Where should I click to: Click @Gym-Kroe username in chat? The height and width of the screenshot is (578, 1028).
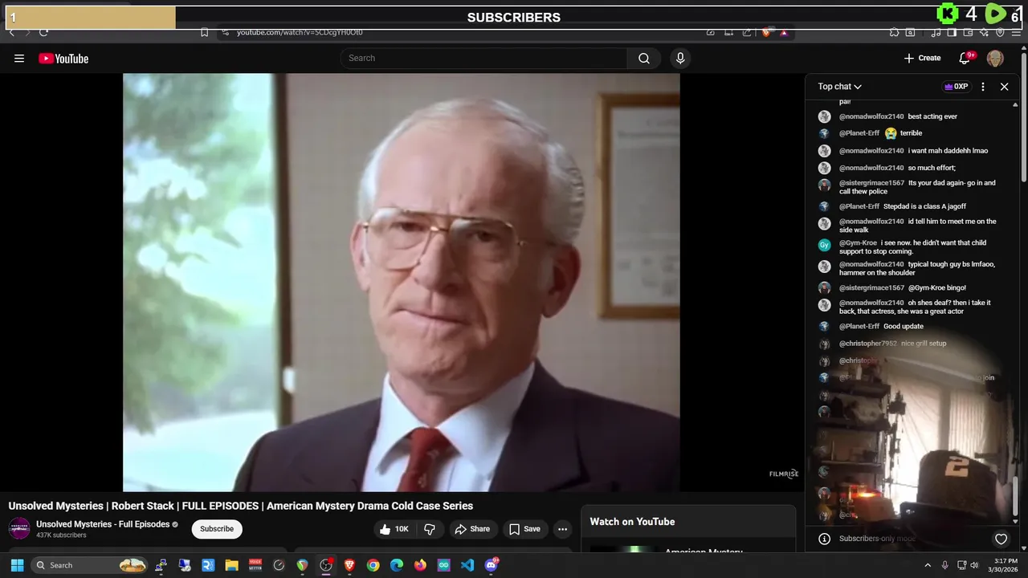coord(858,243)
